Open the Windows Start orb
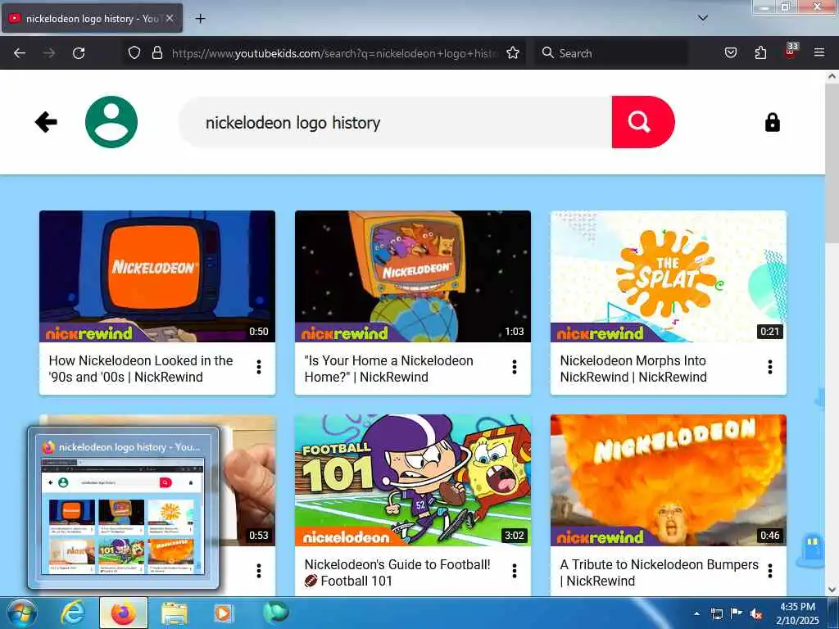This screenshot has height=629, width=839. [20, 613]
